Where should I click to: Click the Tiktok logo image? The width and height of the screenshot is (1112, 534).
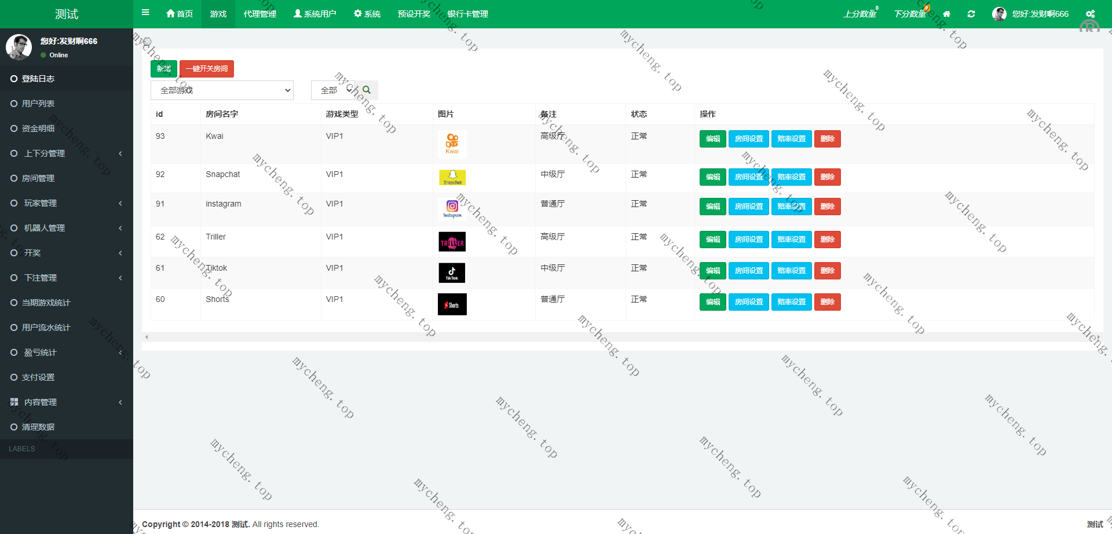click(452, 272)
